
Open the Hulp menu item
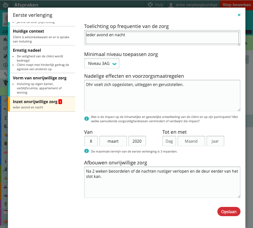click(x=155, y=5)
